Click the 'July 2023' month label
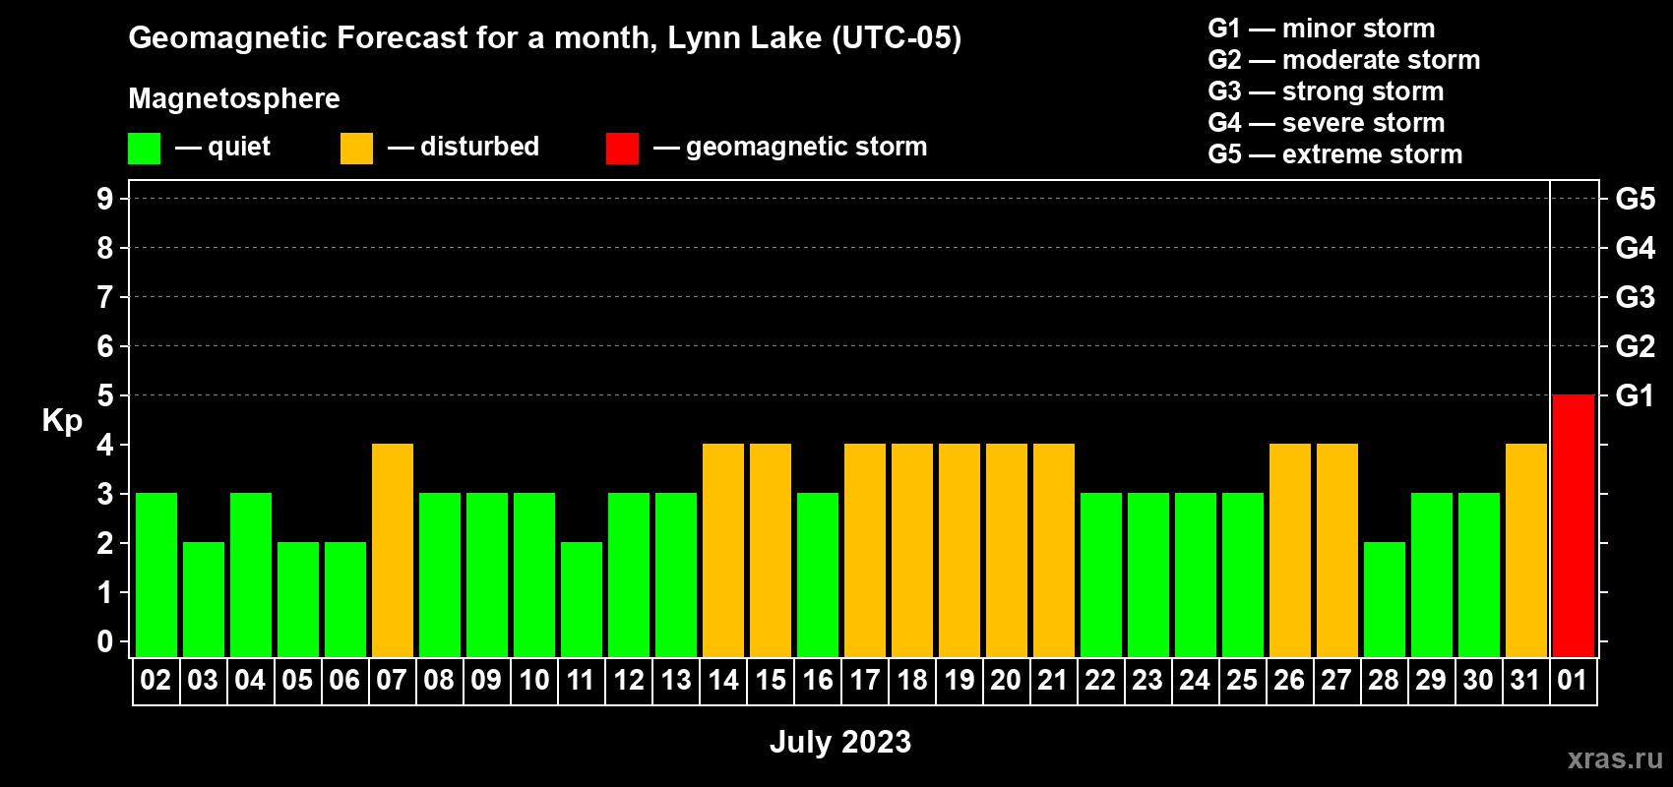Image resolution: width=1673 pixels, height=787 pixels. [x=840, y=742]
